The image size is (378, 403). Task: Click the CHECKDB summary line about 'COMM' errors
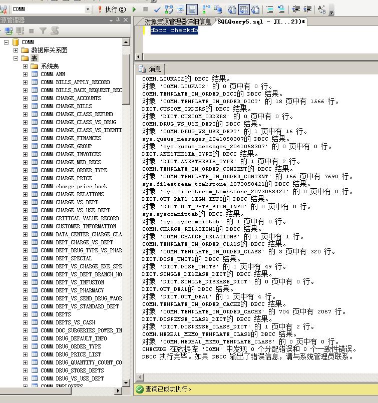coord(249,349)
